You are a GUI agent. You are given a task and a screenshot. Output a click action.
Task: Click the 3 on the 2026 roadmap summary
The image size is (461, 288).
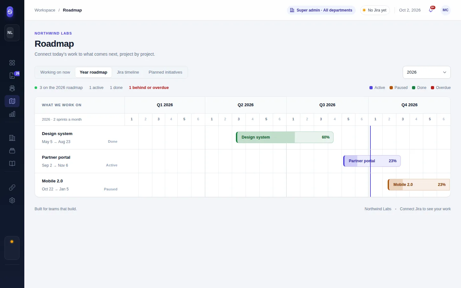click(x=61, y=88)
